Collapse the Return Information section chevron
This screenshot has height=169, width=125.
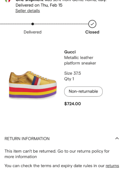tap(117, 138)
